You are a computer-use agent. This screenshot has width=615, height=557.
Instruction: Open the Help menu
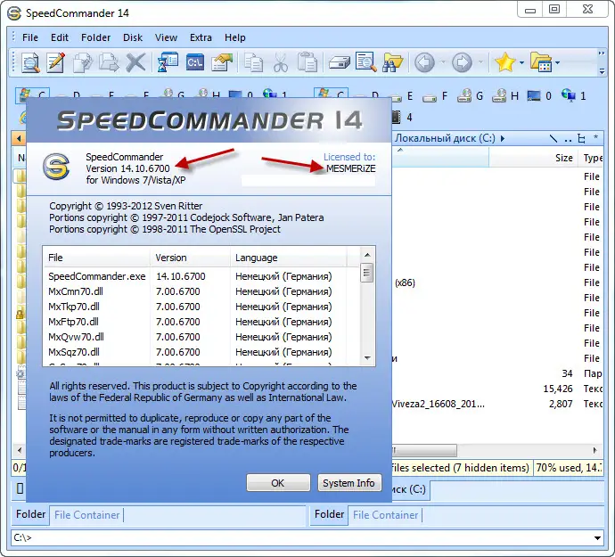pyautogui.click(x=235, y=37)
